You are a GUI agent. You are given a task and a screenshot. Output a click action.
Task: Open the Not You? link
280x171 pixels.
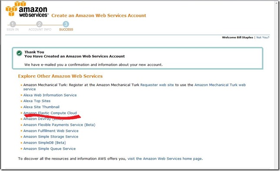click(x=263, y=37)
